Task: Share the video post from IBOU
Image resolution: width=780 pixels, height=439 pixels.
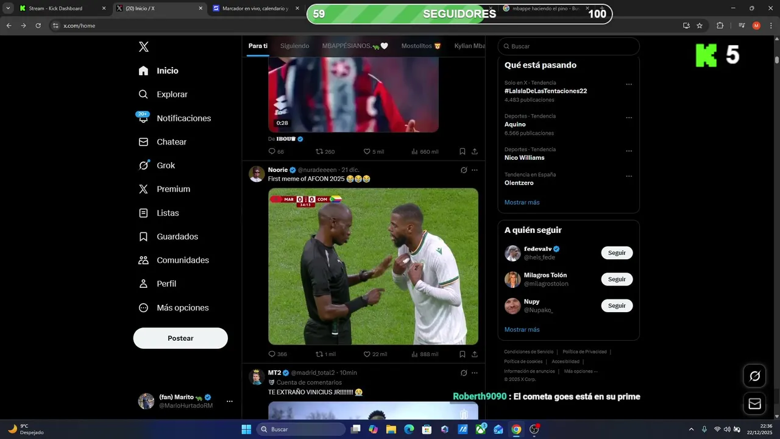Action: [475, 152]
